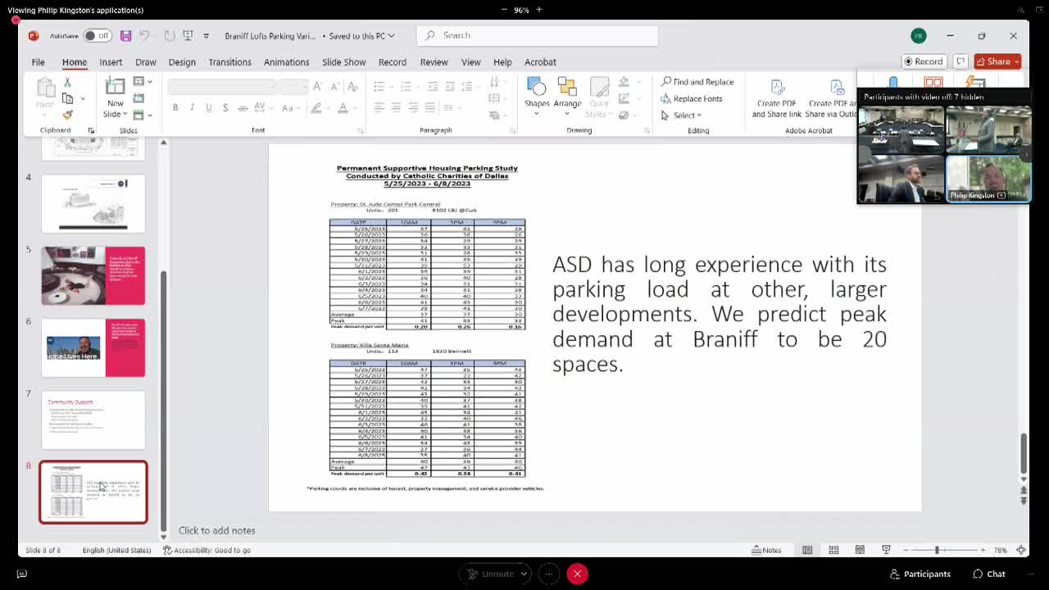The height and width of the screenshot is (590, 1049).
Task: Toggle Underline formatting
Action: coord(209,107)
